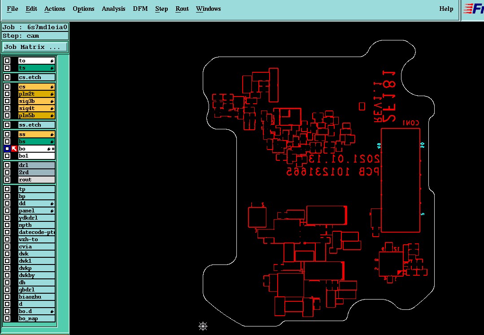Screen dimensions: 484x335
Task: Select the 'rout' layer name
Action: [36, 180]
